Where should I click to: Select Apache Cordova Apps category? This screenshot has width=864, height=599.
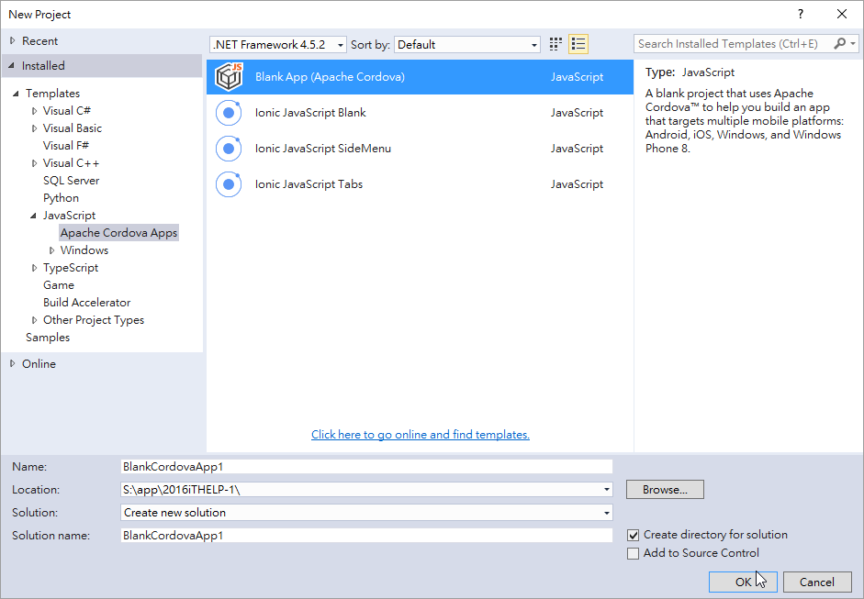(119, 233)
